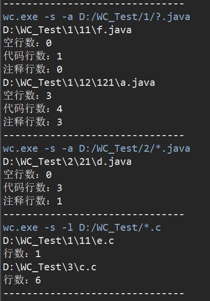Click 注释行数: 3 under a.java
This screenshot has width=210, height=301.
[33, 121]
